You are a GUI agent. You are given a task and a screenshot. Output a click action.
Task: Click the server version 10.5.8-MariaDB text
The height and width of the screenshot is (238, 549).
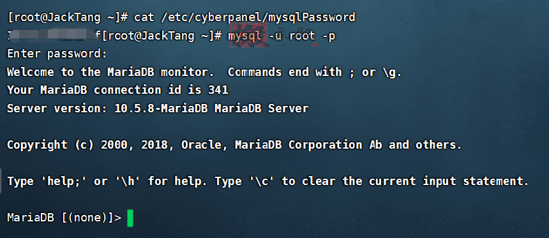[163, 108]
